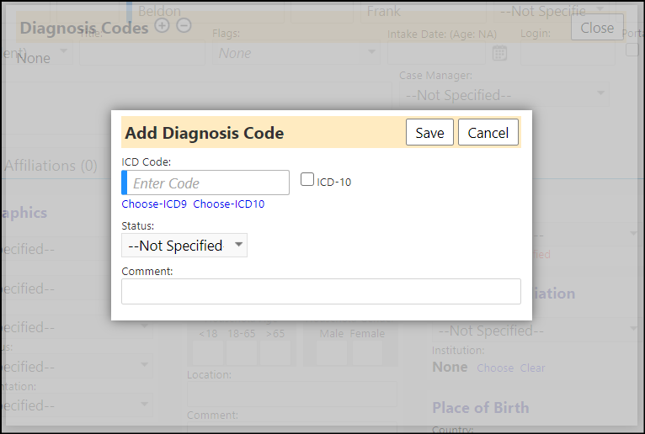
Task: Cancel the Add Diagnosis Code dialog
Action: (488, 132)
